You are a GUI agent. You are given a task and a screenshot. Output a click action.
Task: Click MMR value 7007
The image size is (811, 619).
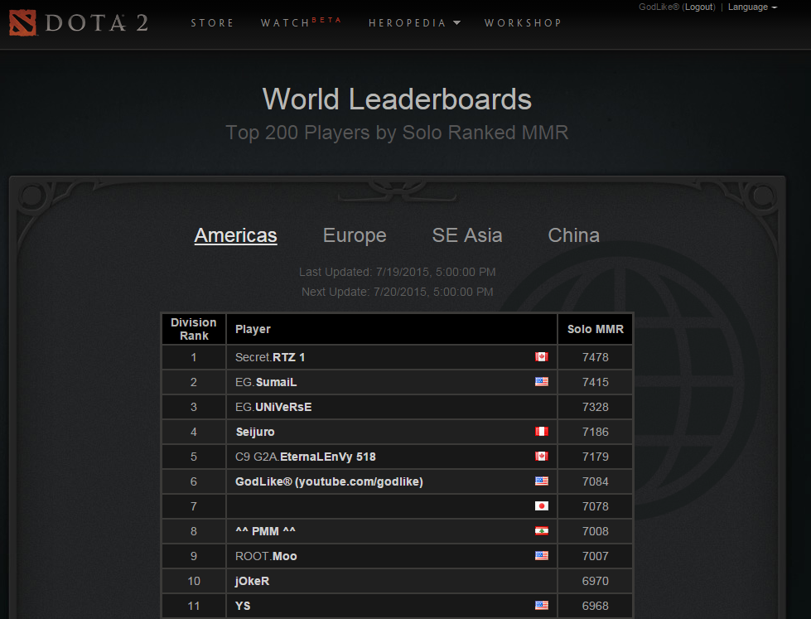(x=596, y=556)
